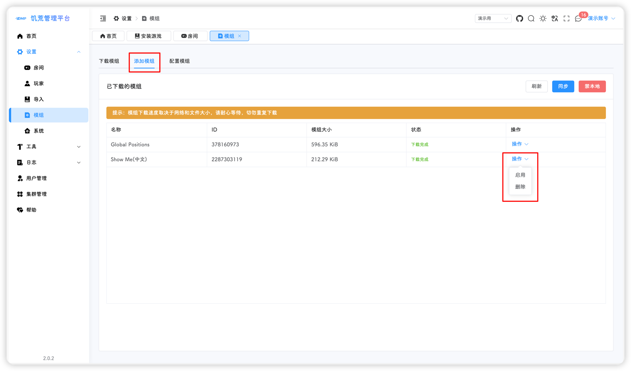Toggle light/dark theme sun icon
This screenshot has width=631, height=371.
[x=543, y=18]
